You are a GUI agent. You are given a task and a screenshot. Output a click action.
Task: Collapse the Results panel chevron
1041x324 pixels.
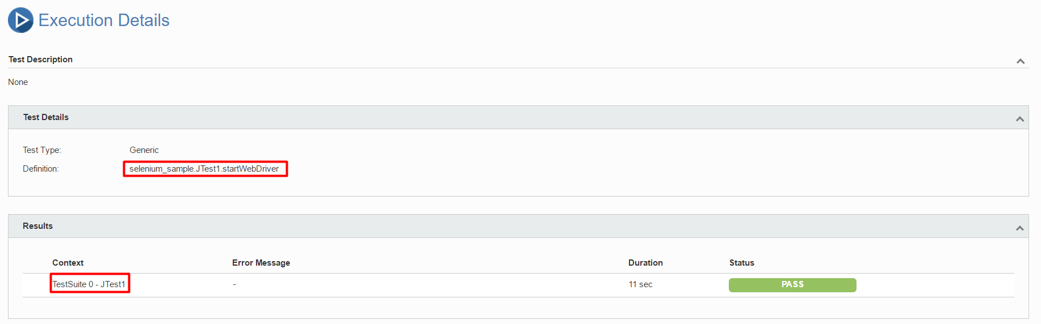[x=1019, y=228]
